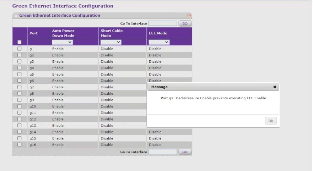Viewport: 313px width, 171px height.
Task: Check the box for port g2
Action: tap(20, 55)
